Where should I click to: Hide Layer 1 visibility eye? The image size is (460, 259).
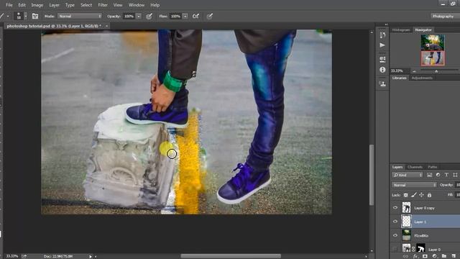click(x=395, y=222)
